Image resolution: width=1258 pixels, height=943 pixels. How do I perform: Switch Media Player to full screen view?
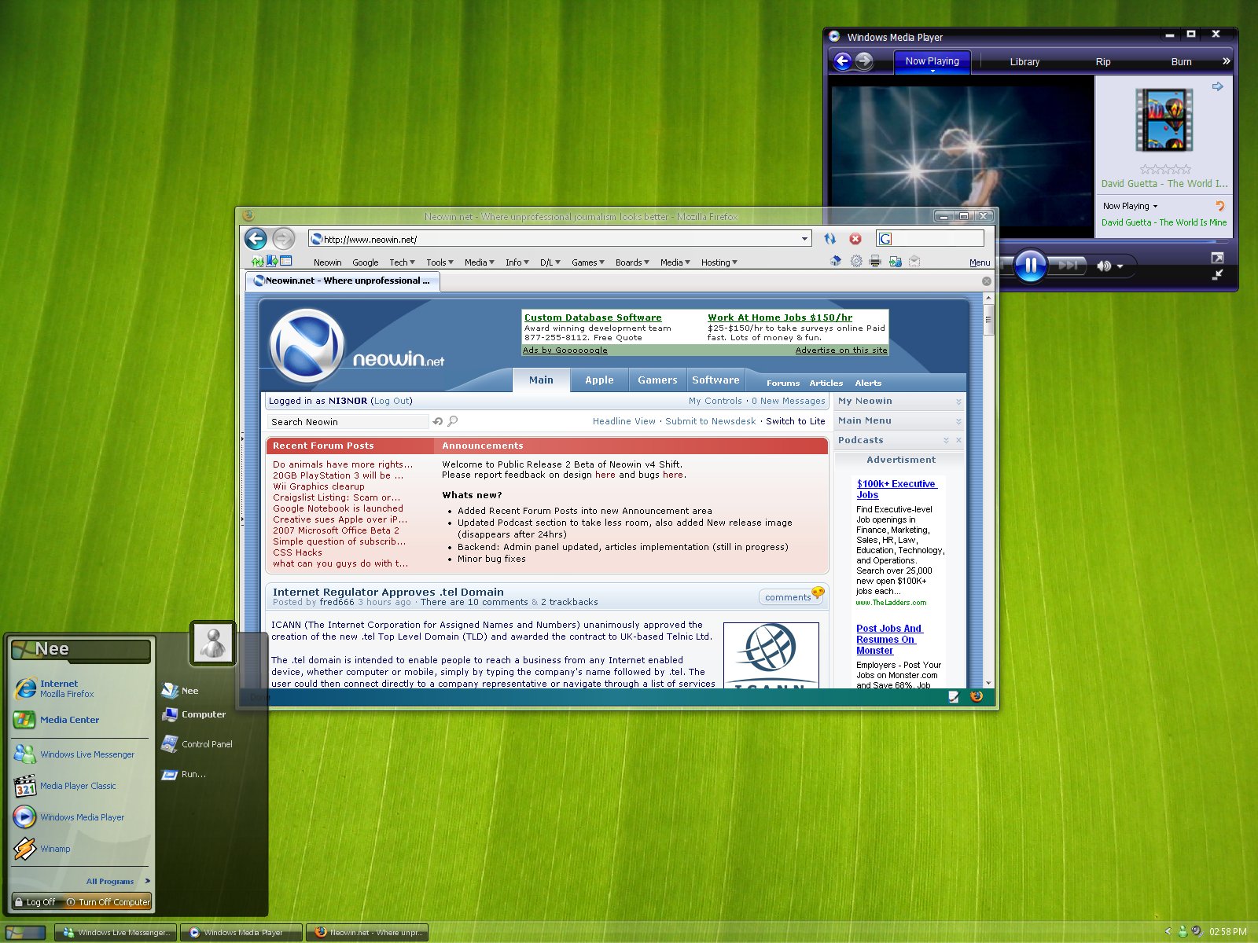(1217, 258)
